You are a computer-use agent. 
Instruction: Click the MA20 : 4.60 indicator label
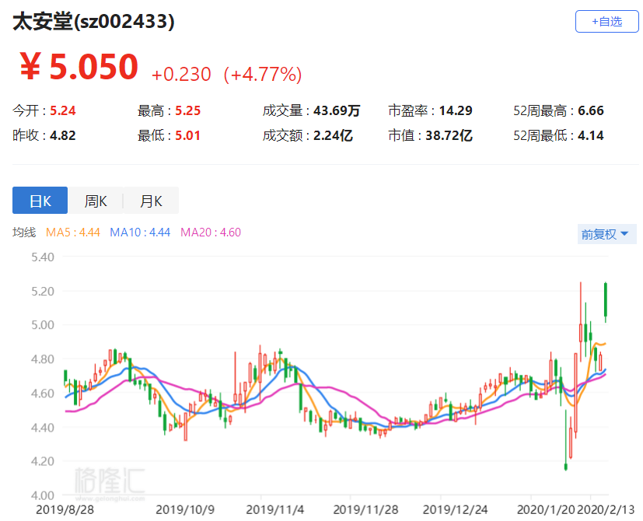(x=211, y=233)
